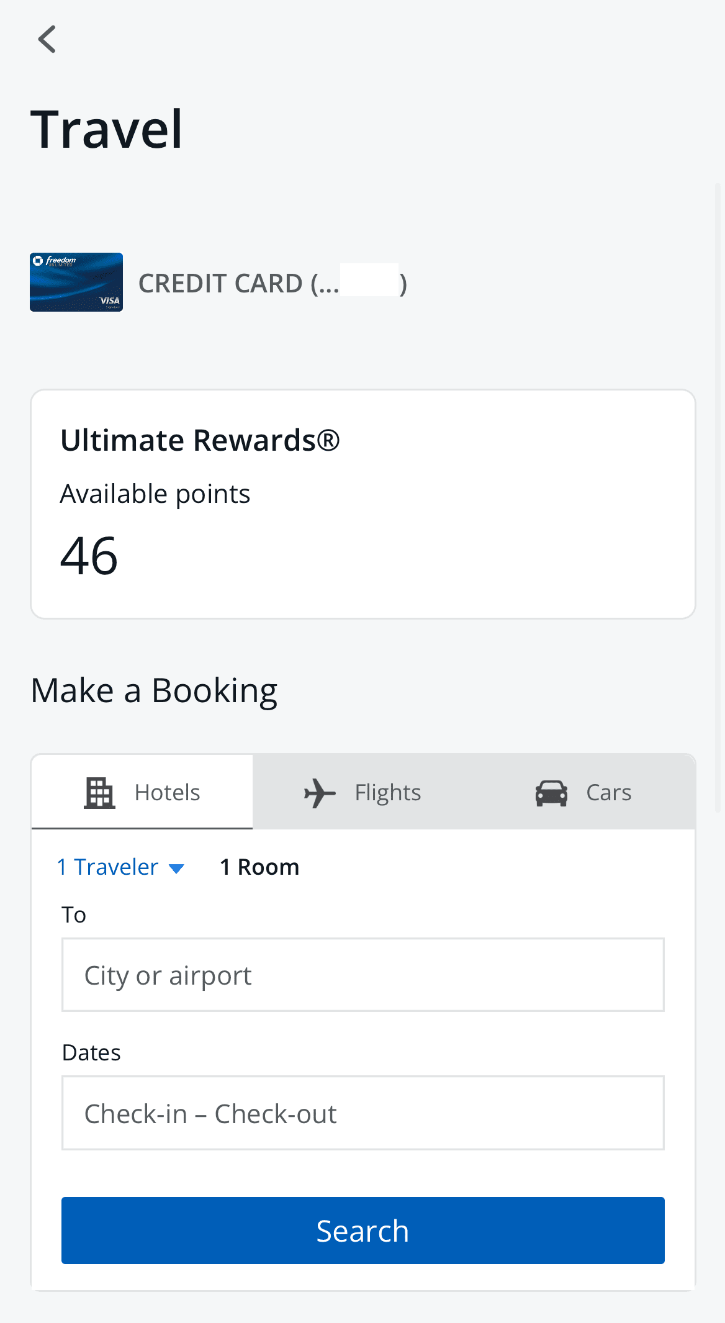Click the City or airport field
Image resolution: width=725 pixels, height=1323 pixels.
pyautogui.click(x=362, y=975)
